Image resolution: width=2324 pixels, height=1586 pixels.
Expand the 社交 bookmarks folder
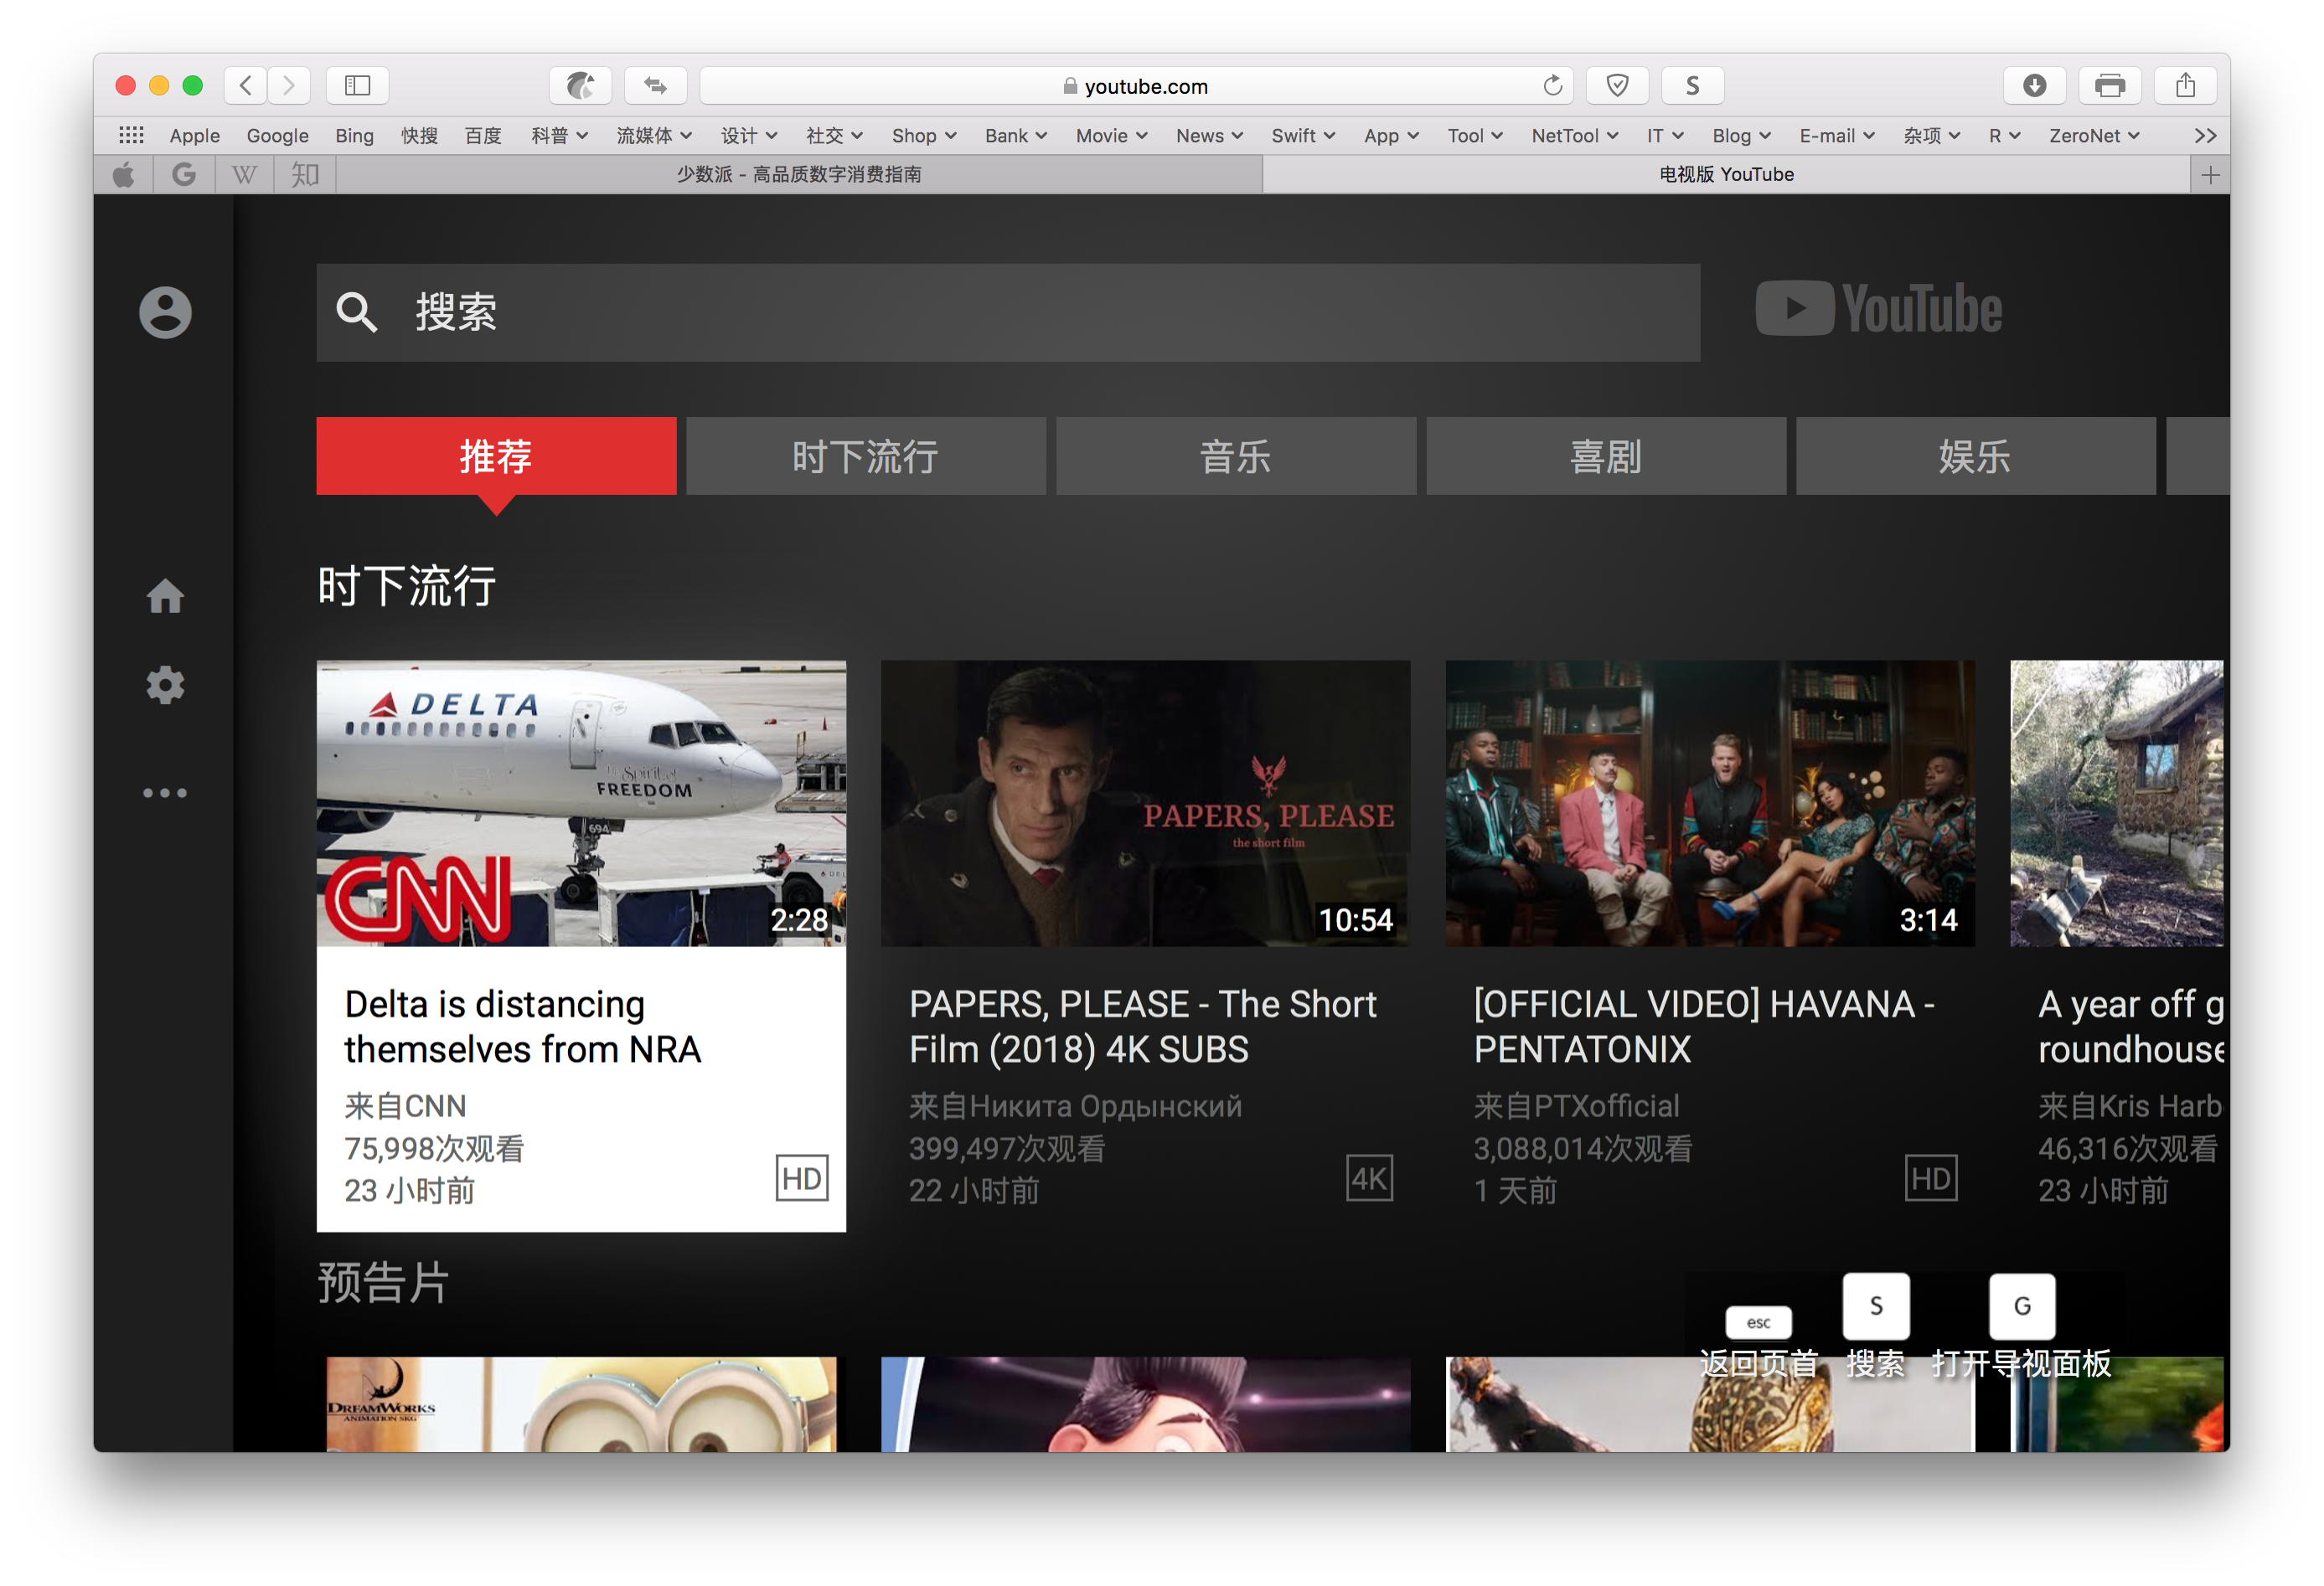point(834,135)
